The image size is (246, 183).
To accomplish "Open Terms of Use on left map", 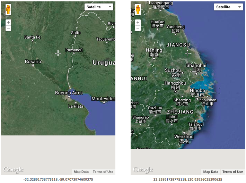I will tap(103, 172).
